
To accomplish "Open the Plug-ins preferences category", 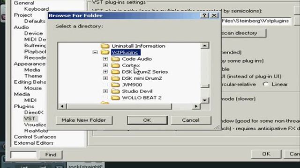I will (24, 106).
